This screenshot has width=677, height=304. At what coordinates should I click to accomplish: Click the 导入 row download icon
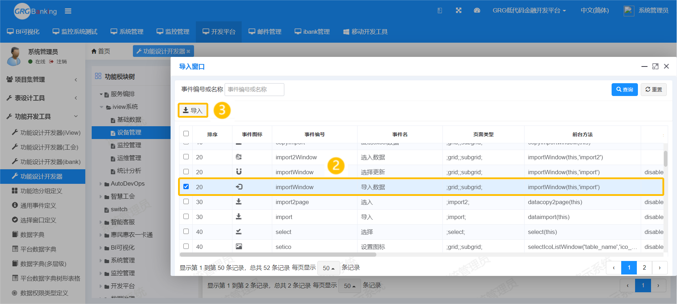coord(239,217)
